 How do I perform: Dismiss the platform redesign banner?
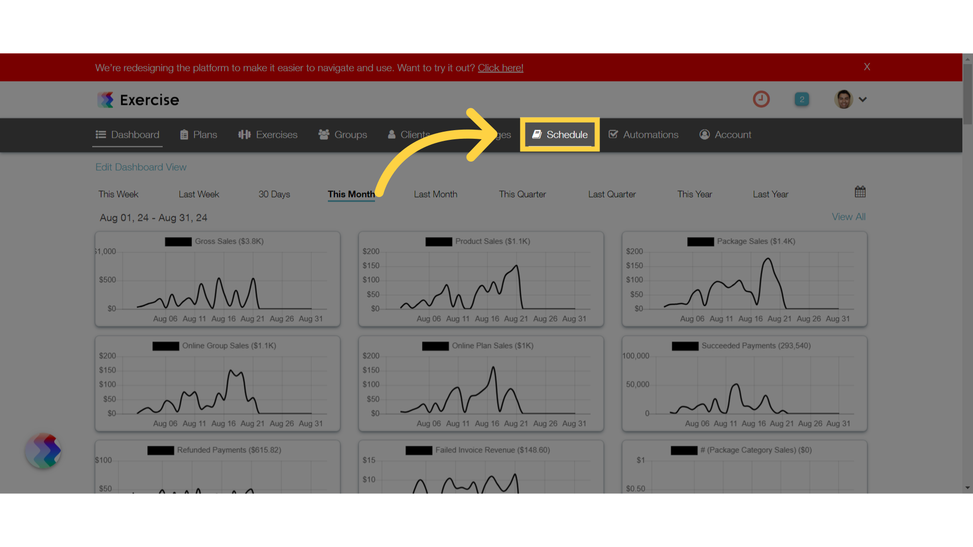coord(867,66)
